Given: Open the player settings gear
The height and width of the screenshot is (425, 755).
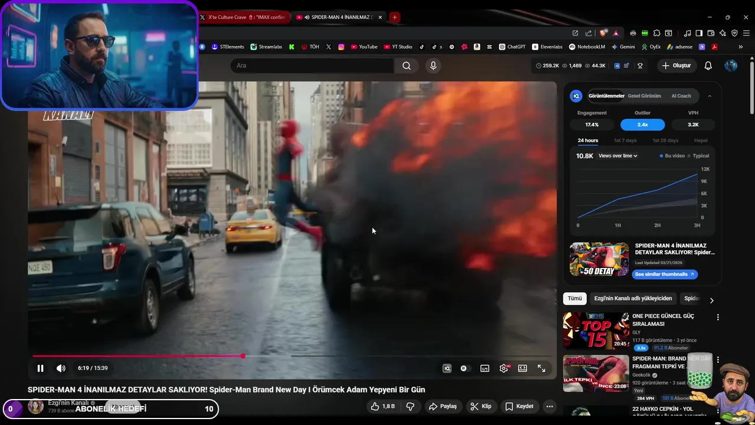Looking at the screenshot, I should click(504, 368).
